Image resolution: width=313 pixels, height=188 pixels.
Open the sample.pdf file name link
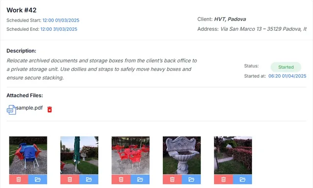[29, 108]
